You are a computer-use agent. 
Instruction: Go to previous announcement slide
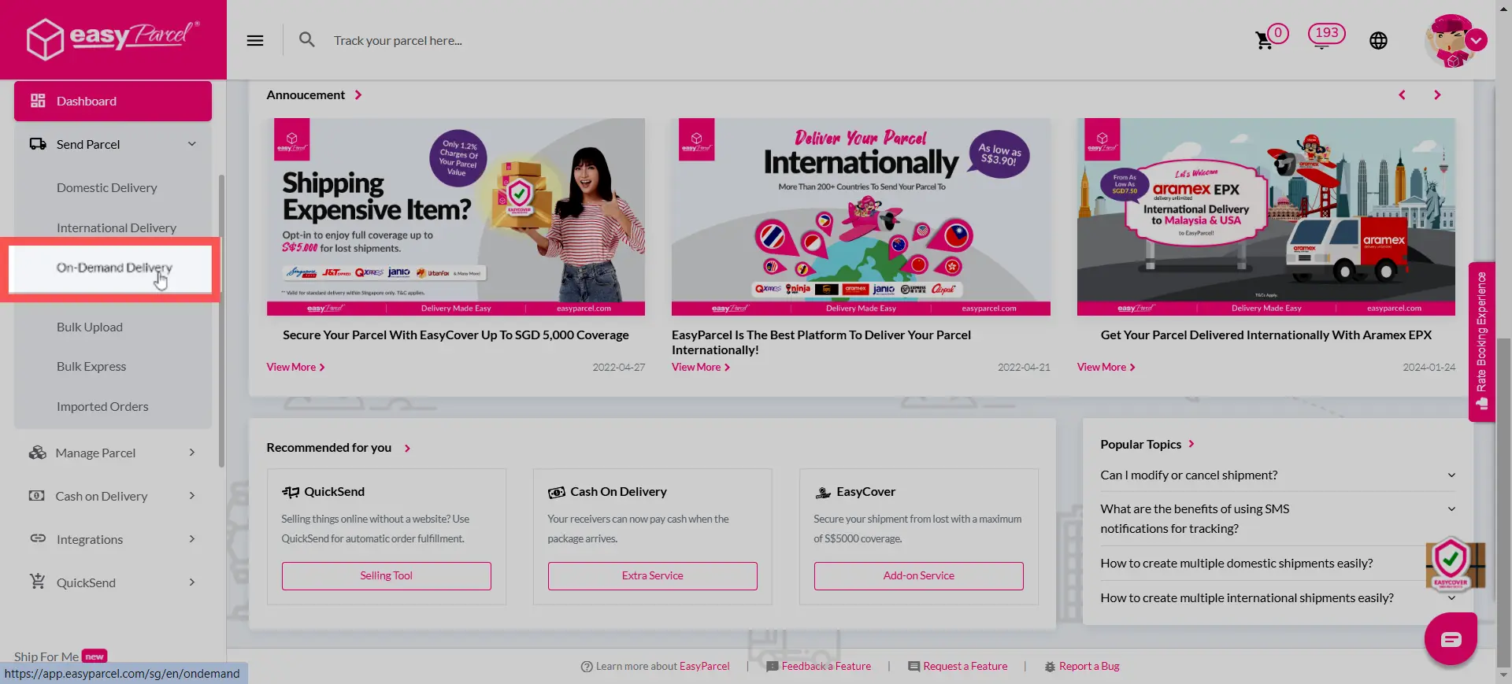pyautogui.click(x=1402, y=95)
